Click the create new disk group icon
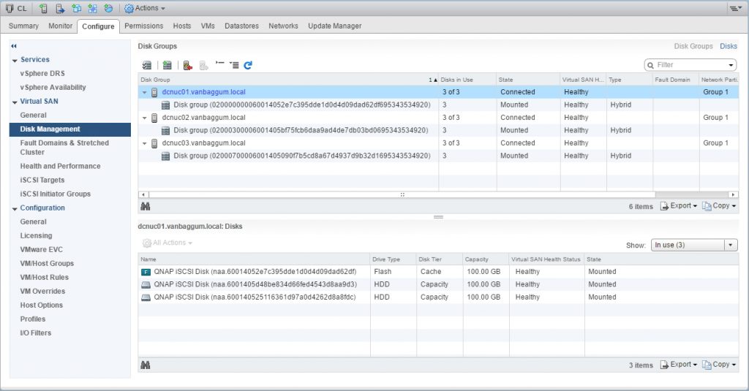Image resolution: width=749 pixels, height=391 pixels. pyautogui.click(x=168, y=65)
